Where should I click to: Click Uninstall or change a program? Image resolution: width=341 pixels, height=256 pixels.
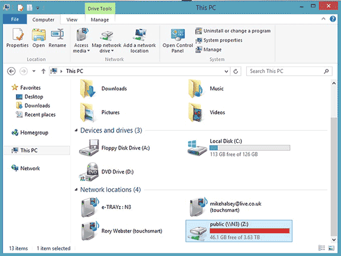pyautogui.click(x=232, y=31)
